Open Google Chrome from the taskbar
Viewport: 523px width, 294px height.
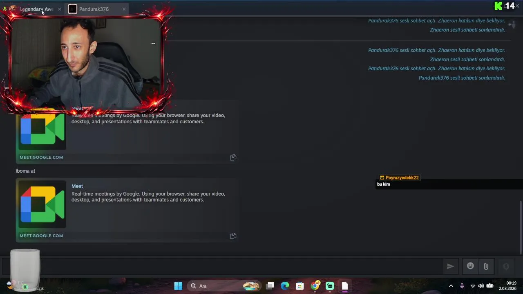315,286
